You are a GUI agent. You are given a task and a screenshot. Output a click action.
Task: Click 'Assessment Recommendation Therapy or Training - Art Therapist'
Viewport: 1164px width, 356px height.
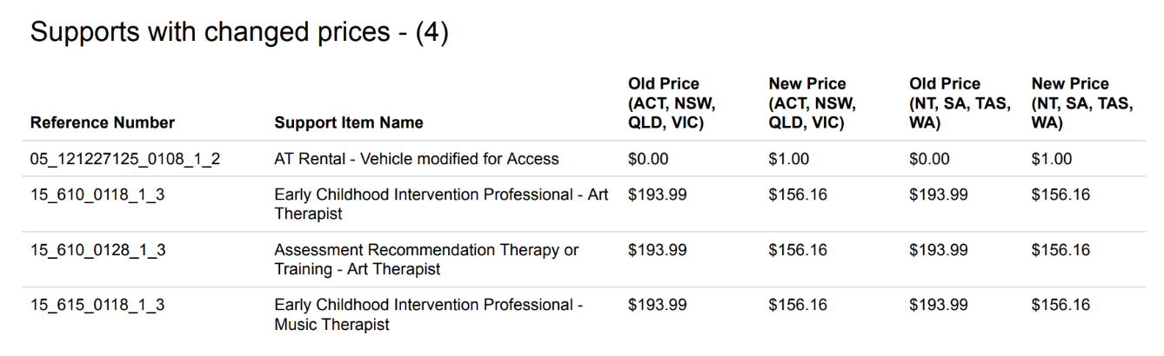tap(426, 260)
